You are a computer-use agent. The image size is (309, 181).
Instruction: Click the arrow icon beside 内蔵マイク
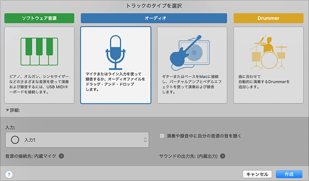point(61,156)
